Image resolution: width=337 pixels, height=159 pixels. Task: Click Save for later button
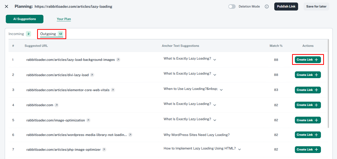pos(316,7)
